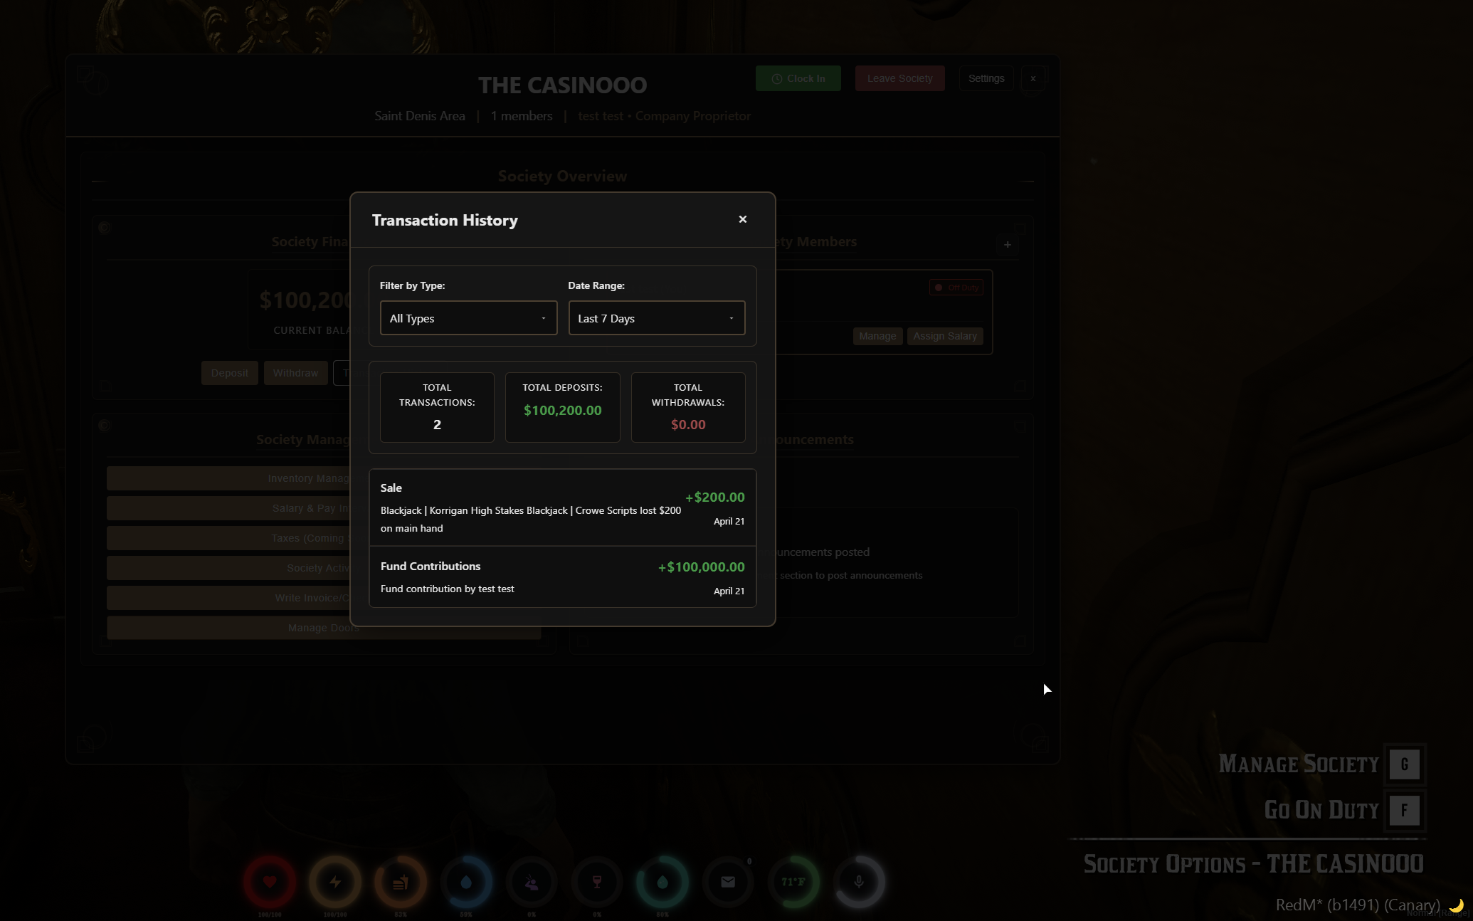Click the teal droplet cleanliness HUD icon
The image size is (1473, 921).
pos(662,882)
